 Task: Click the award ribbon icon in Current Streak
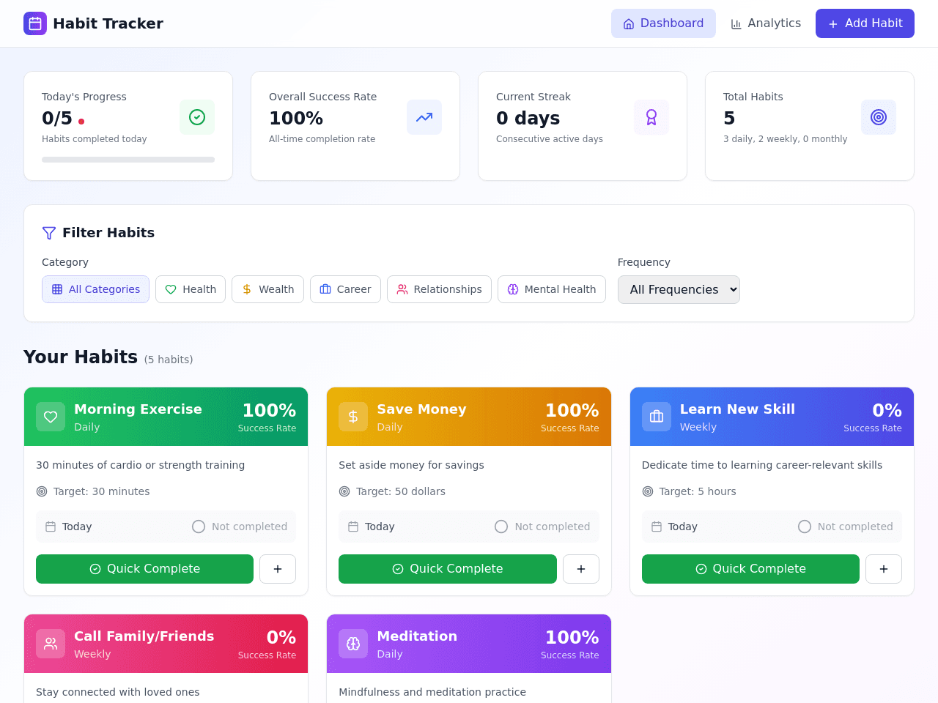[x=651, y=117]
